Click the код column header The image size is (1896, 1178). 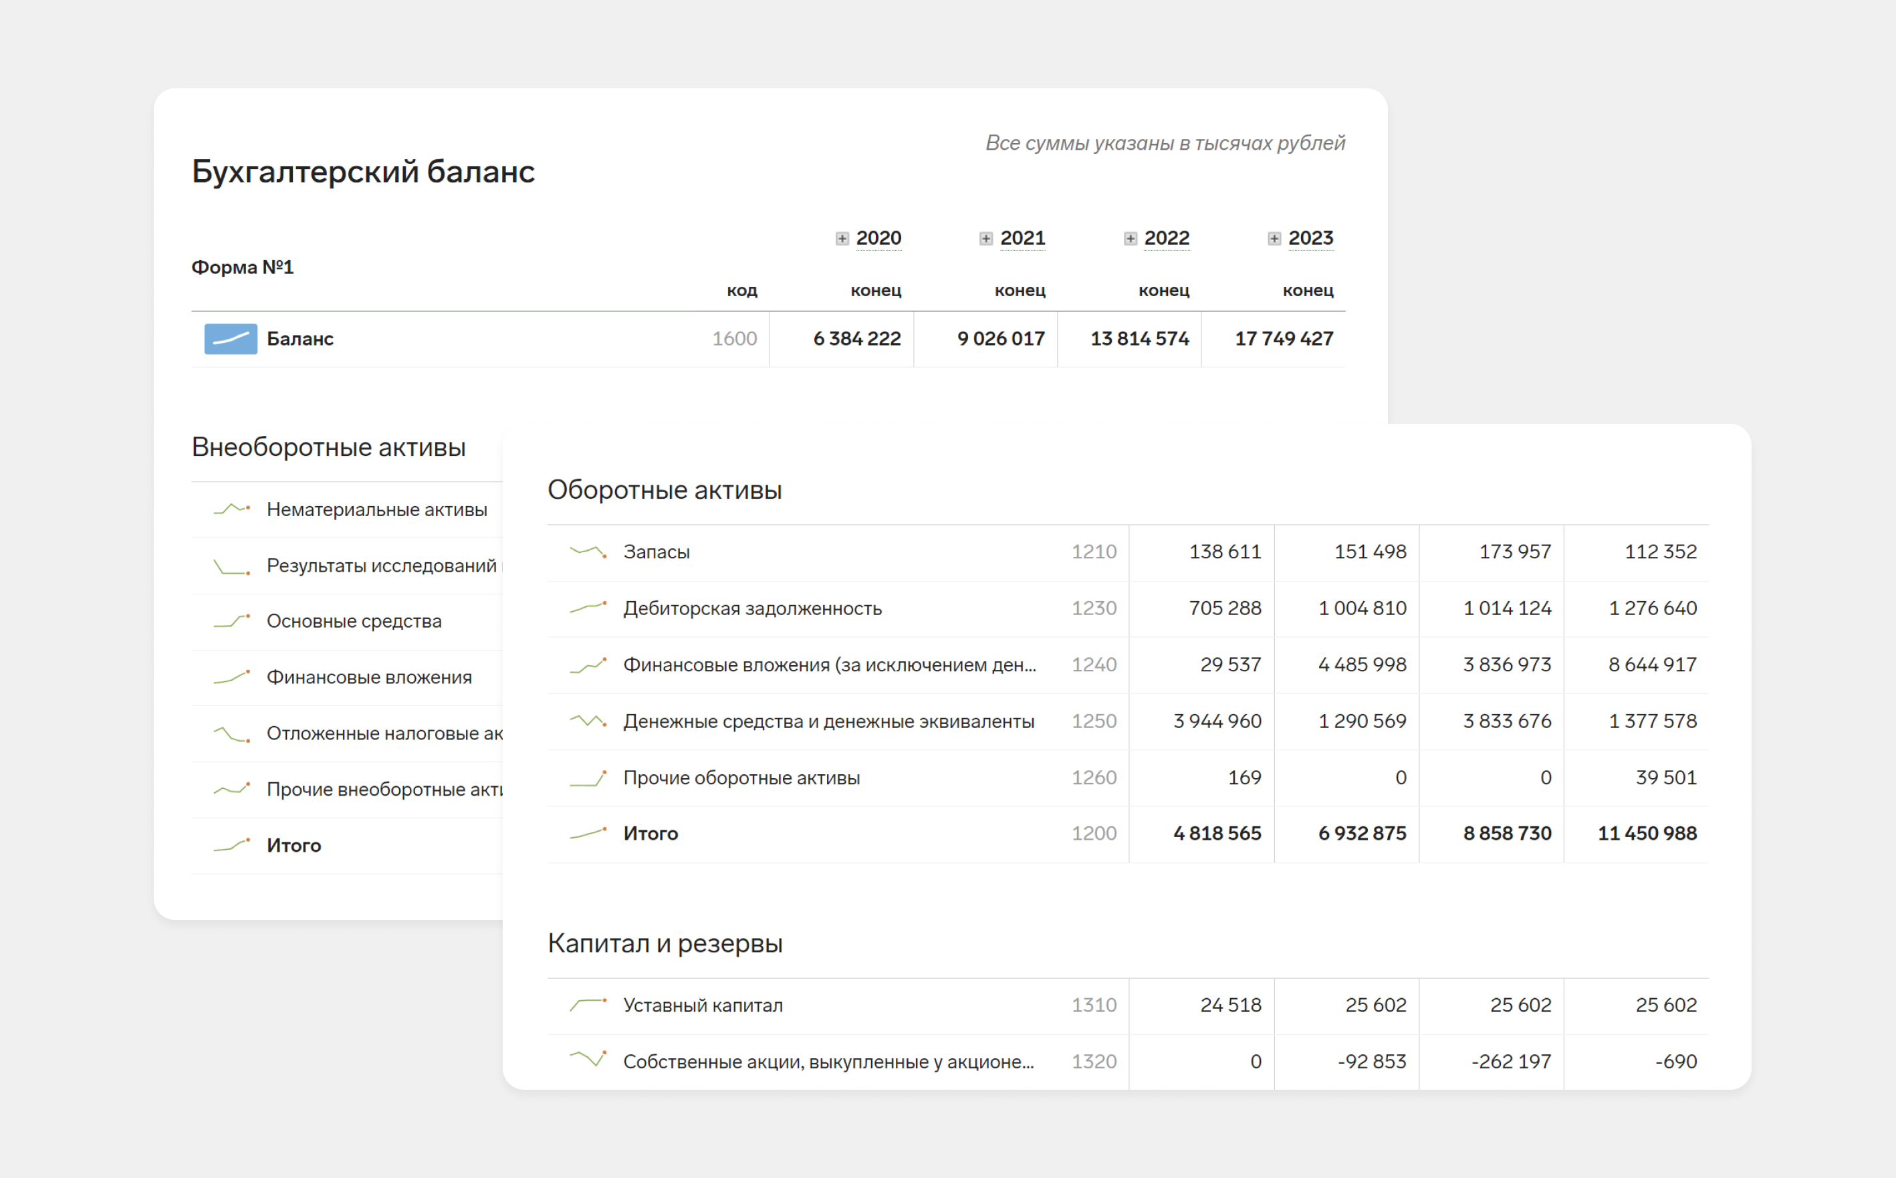click(x=741, y=291)
